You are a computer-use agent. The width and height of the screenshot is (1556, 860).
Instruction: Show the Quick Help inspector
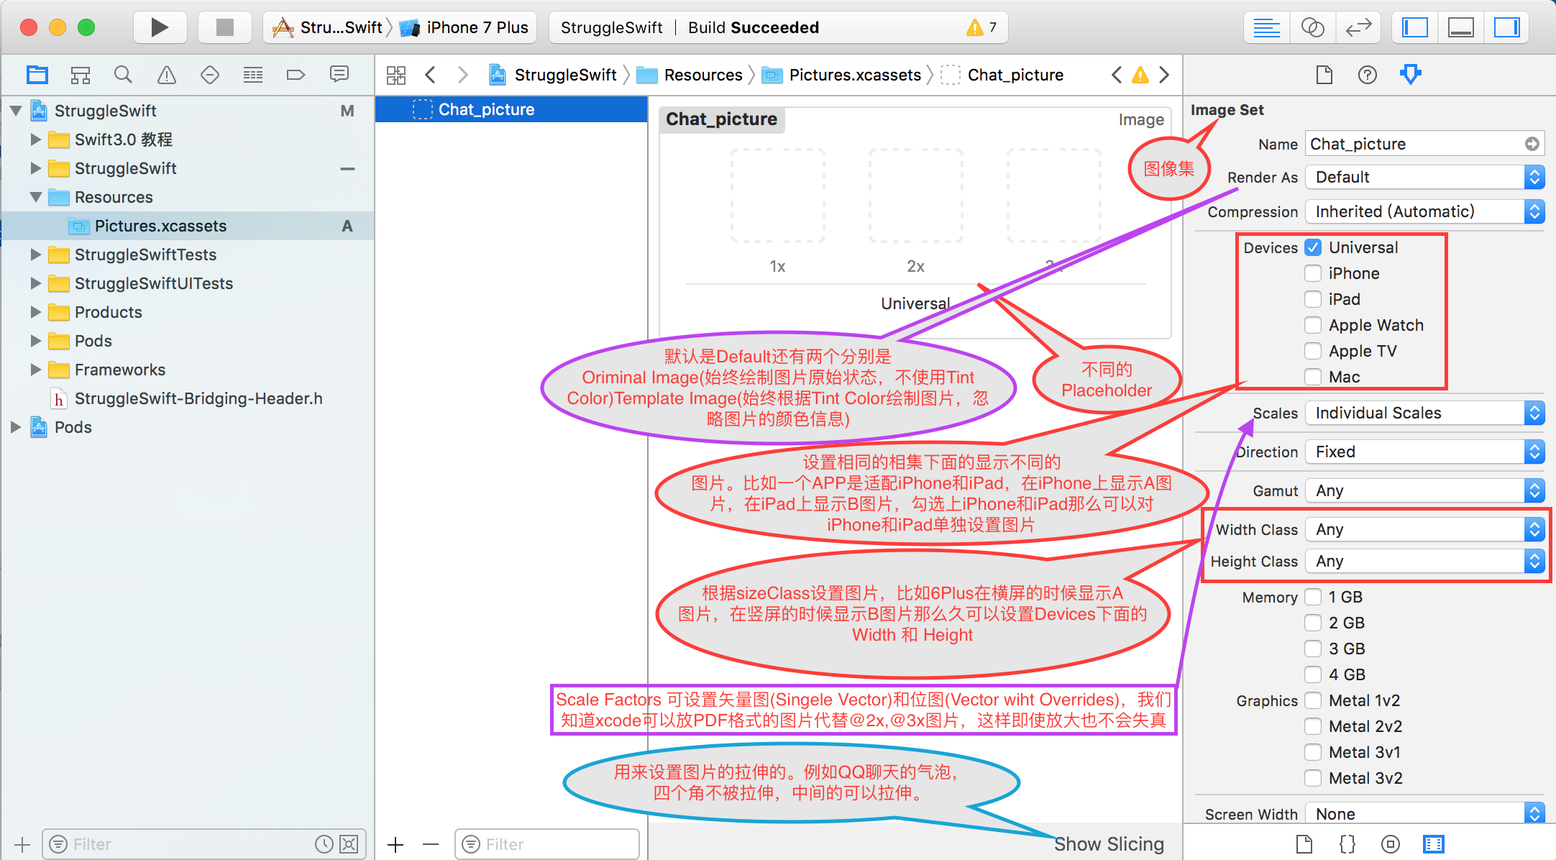click(x=1368, y=75)
